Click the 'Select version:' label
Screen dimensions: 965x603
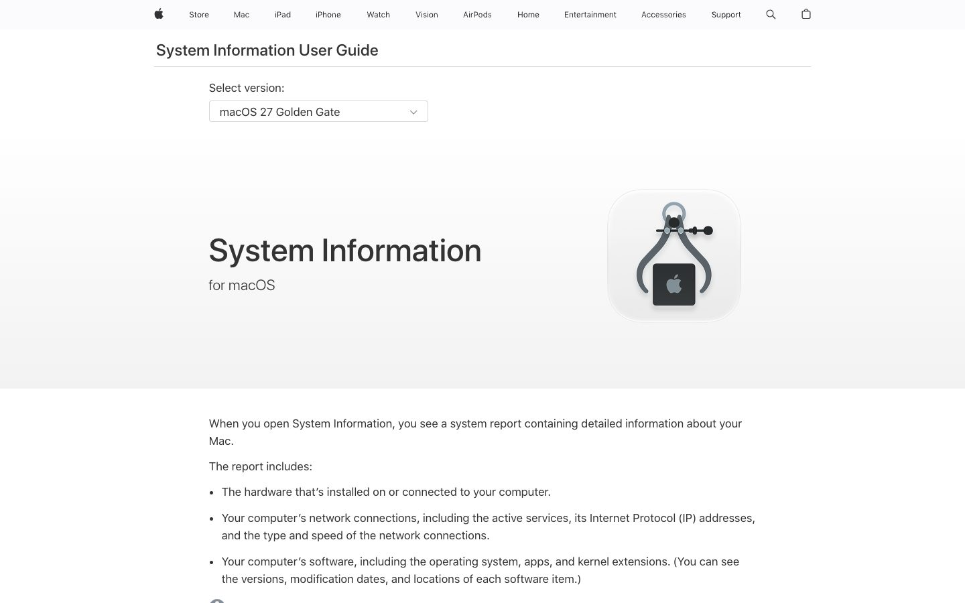point(247,88)
